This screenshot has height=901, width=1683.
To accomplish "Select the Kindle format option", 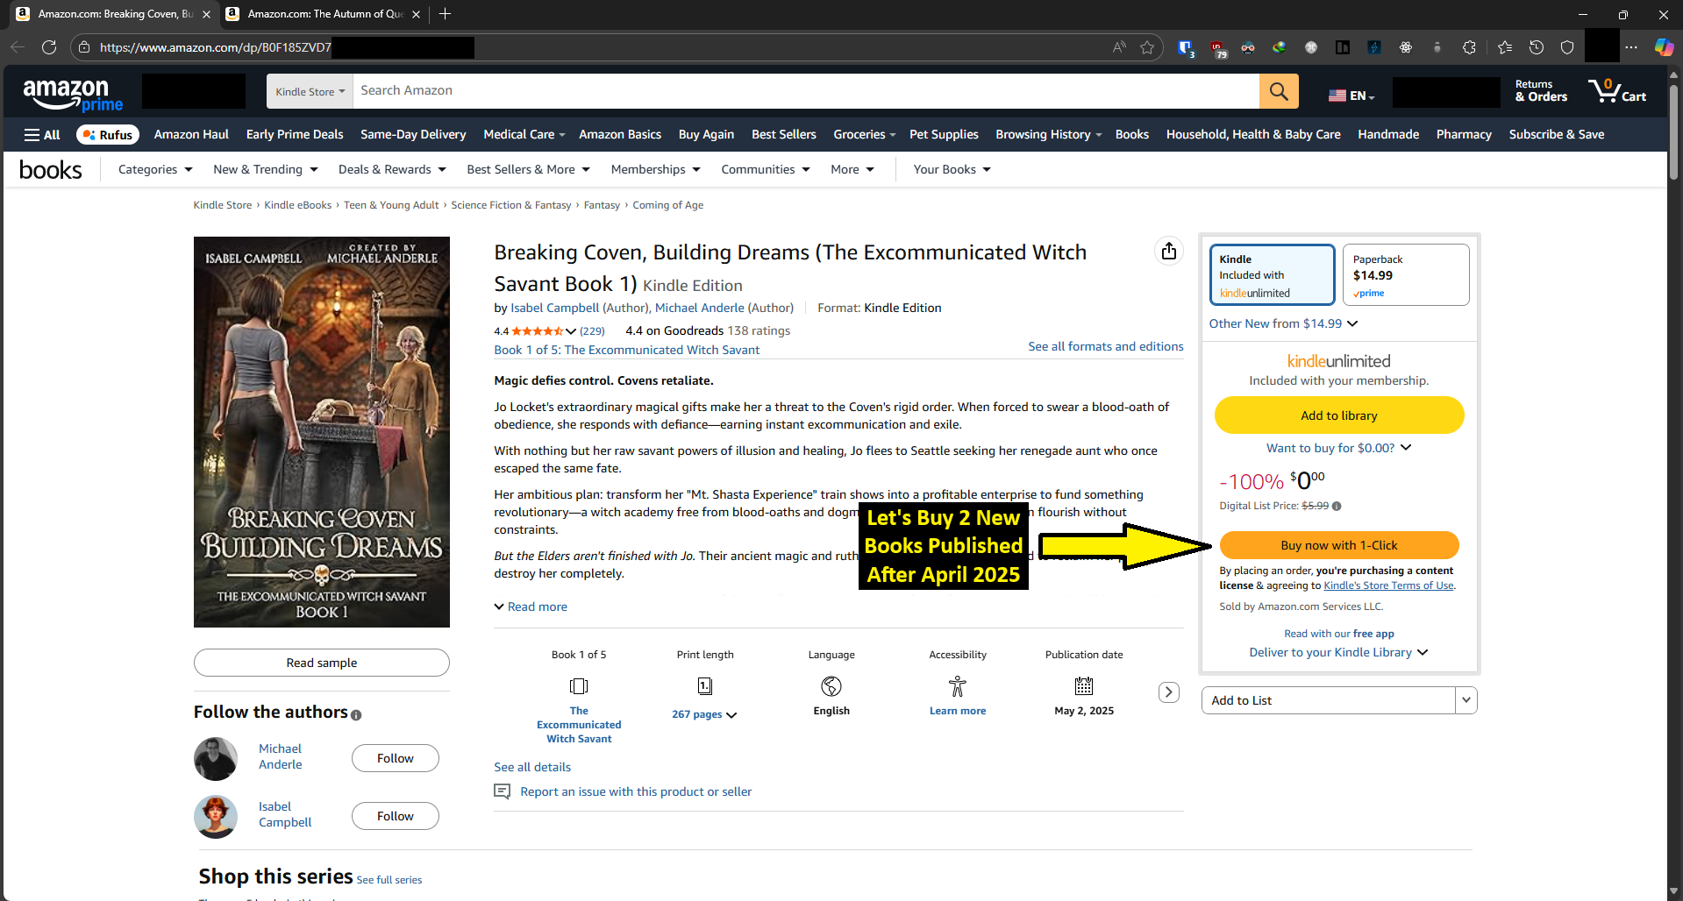I will [x=1272, y=273].
